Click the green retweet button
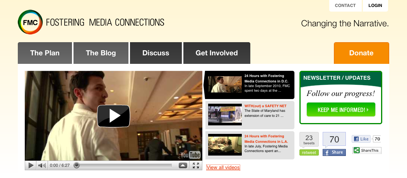This screenshot has width=407, height=178. [x=309, y=152]
